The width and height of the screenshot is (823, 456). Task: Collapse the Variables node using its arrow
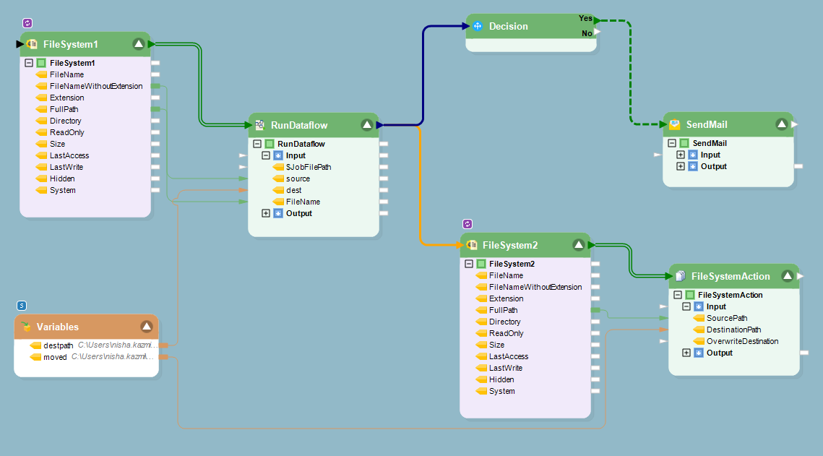(x=147, y=327)
